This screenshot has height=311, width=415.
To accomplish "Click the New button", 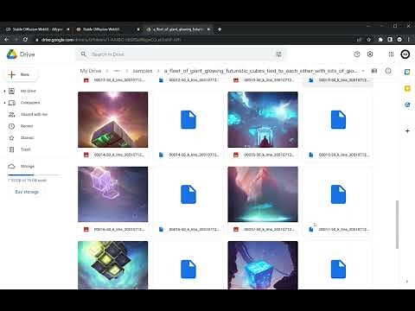I will point(21,74).
